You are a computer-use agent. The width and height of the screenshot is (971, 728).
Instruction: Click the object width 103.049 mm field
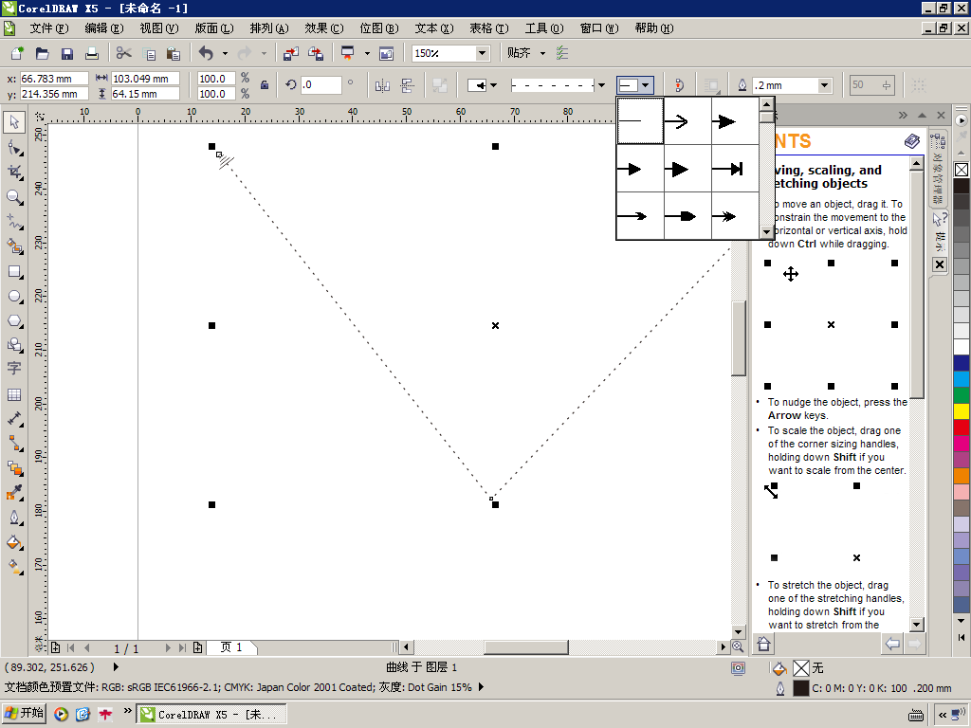(x=145, y=79)
